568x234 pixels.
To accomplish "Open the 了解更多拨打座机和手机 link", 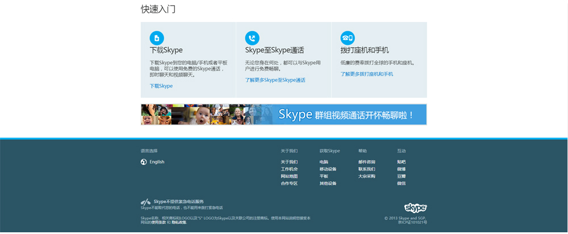I will 366,74.
